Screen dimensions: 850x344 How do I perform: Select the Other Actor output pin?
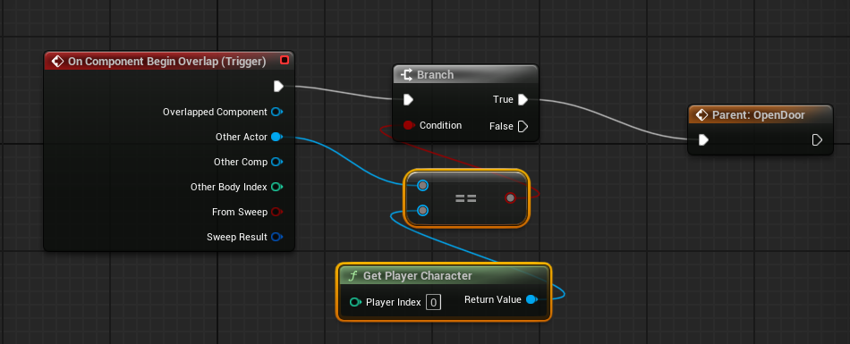(x=276, y=137)
